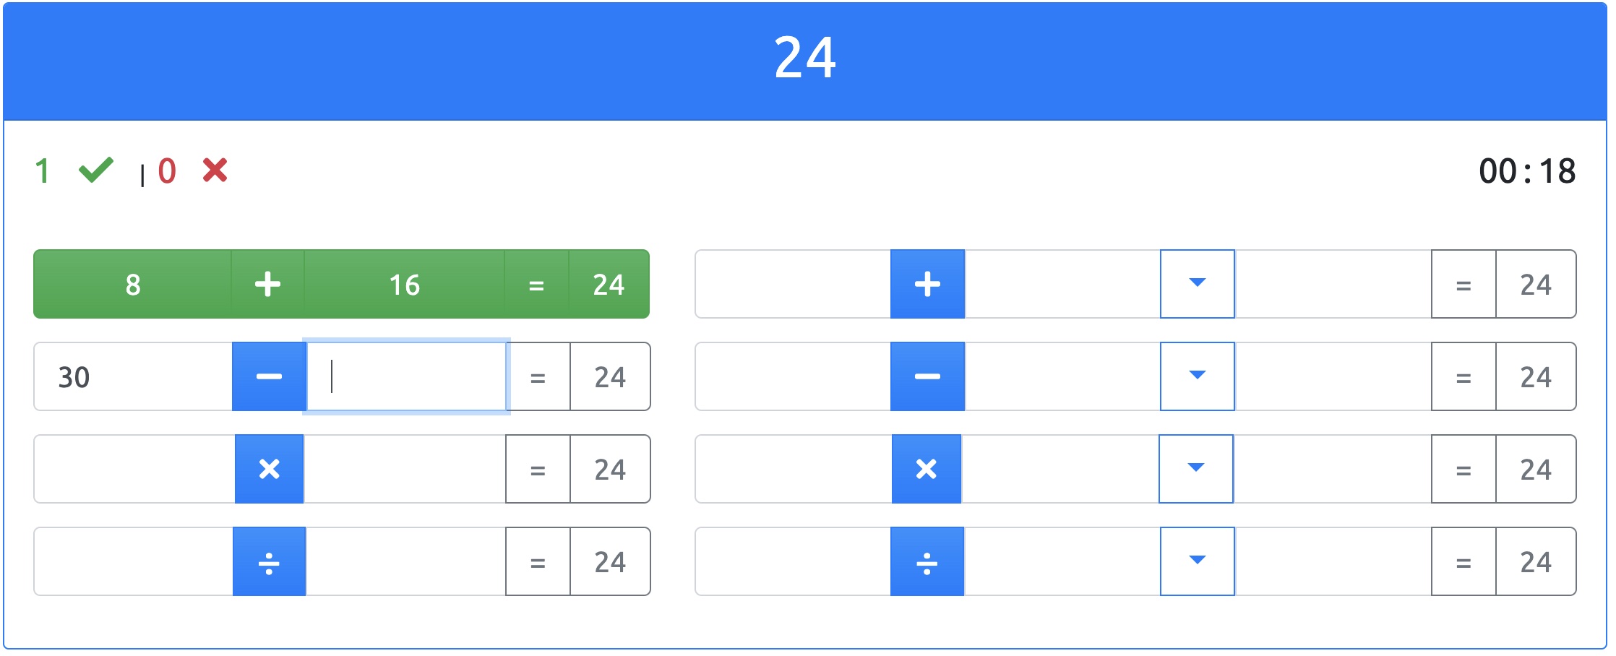1616x656 pixels.
Task: Click the green correct-answers checkmark
Action: pyautogui.click(x=96, y=171)
